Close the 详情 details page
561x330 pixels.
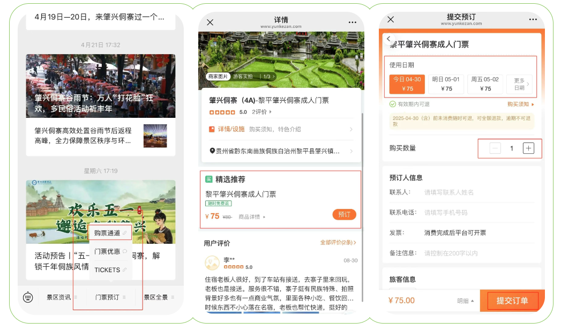[x=210, y=22]
